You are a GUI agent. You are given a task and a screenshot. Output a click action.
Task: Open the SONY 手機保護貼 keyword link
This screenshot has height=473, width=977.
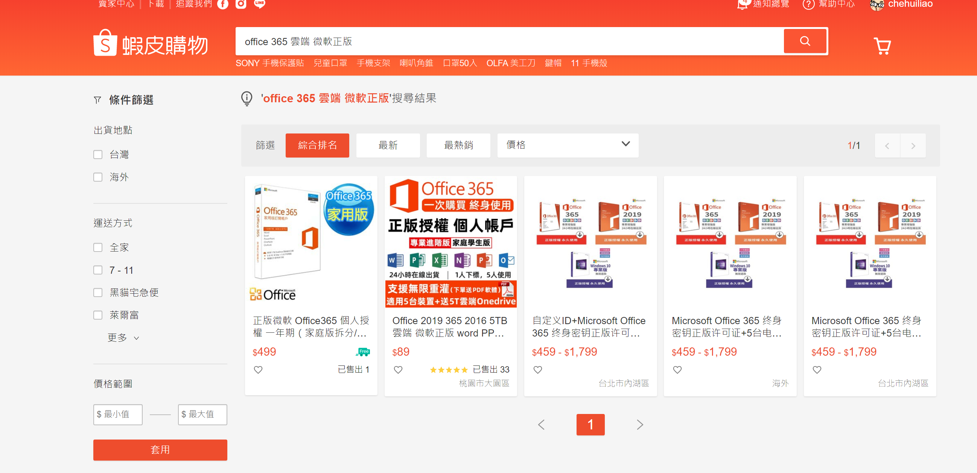[270, 63]
